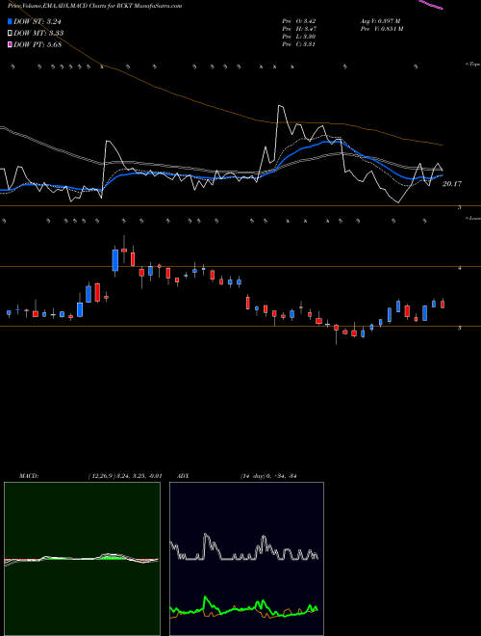Click the last red candlestick on the right
Image resolution: width=481 pixels, height=636 pixels.
pyautogui.click(x=443, y=305)
